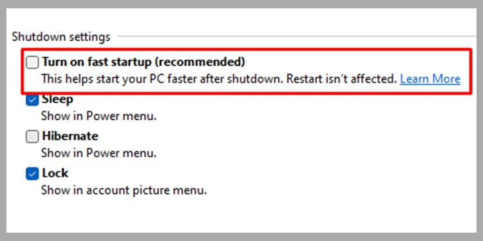Click the red highlight border around fast startup
Viewport: 483px width, 241px height.
(247, 49)
